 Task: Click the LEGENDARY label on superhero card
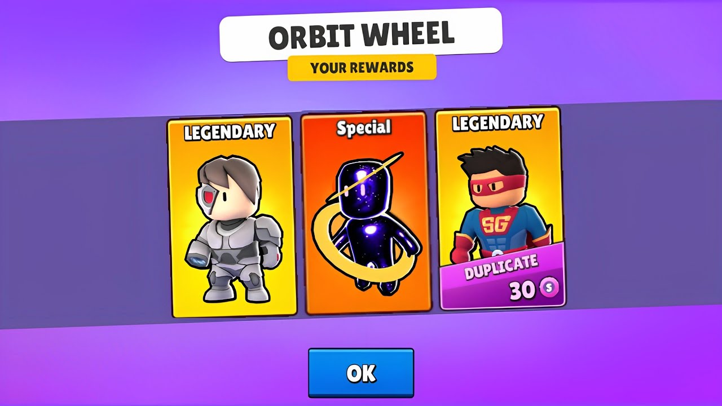tap(497, 122)
